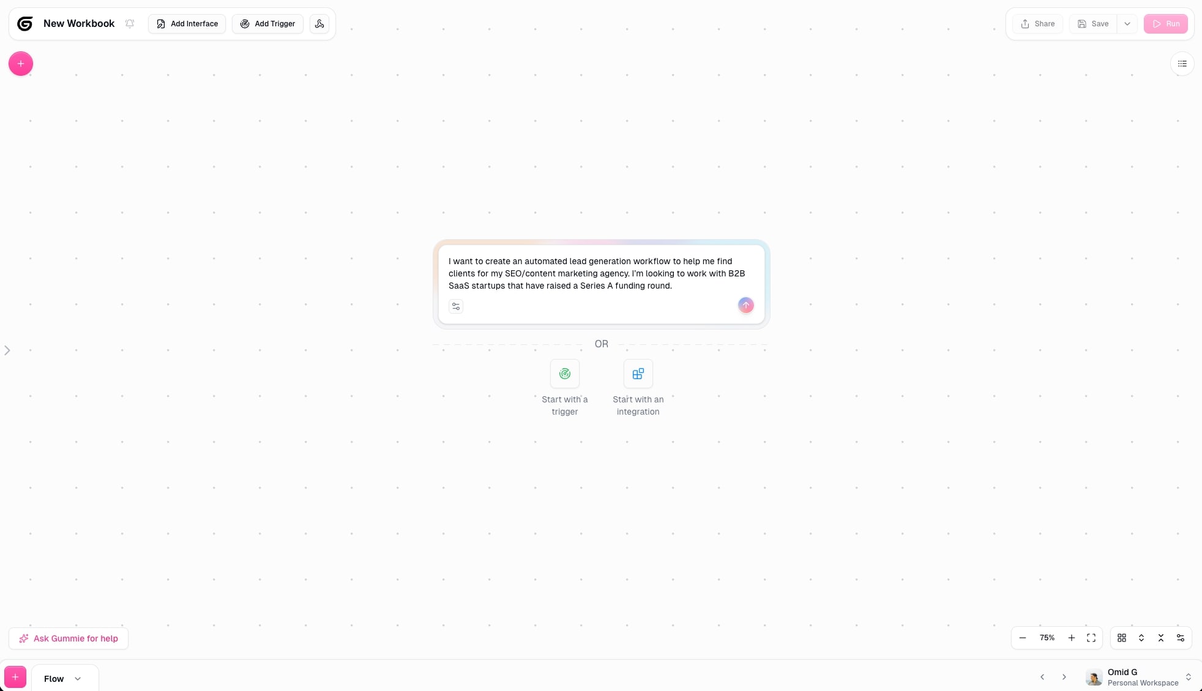
Task: Expand the dropdown arrow next to Save
Action: point(1127,23)
